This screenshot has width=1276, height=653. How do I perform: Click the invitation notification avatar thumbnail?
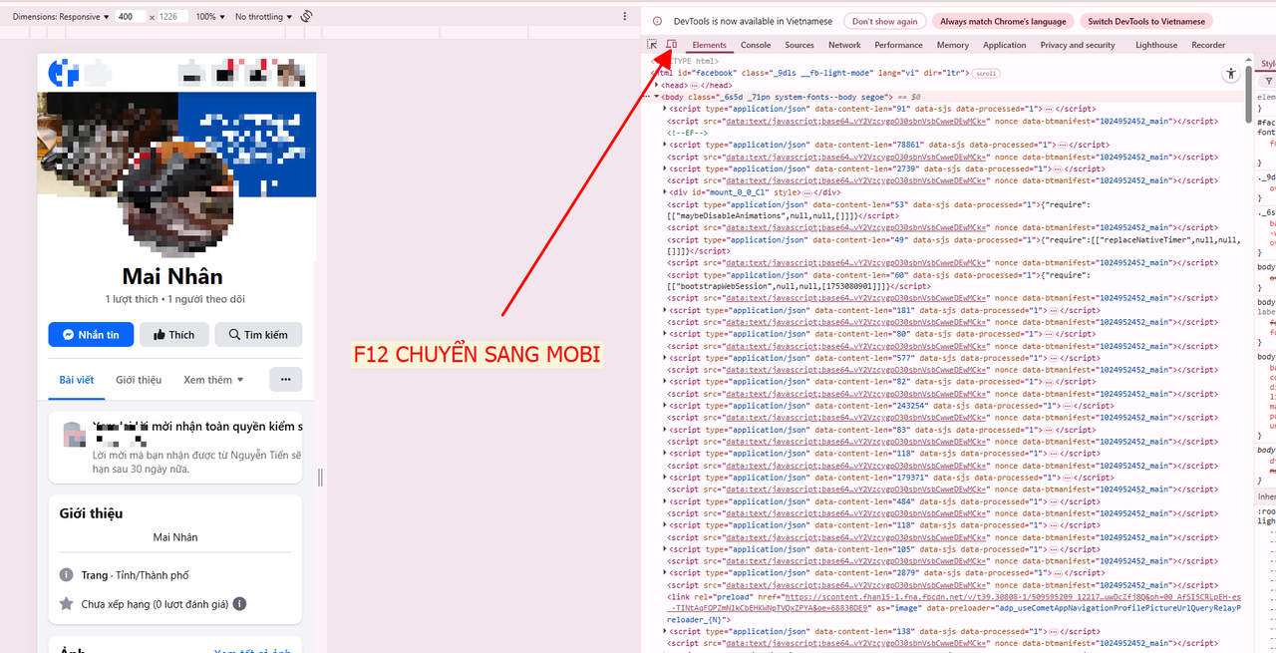point(73,435)
